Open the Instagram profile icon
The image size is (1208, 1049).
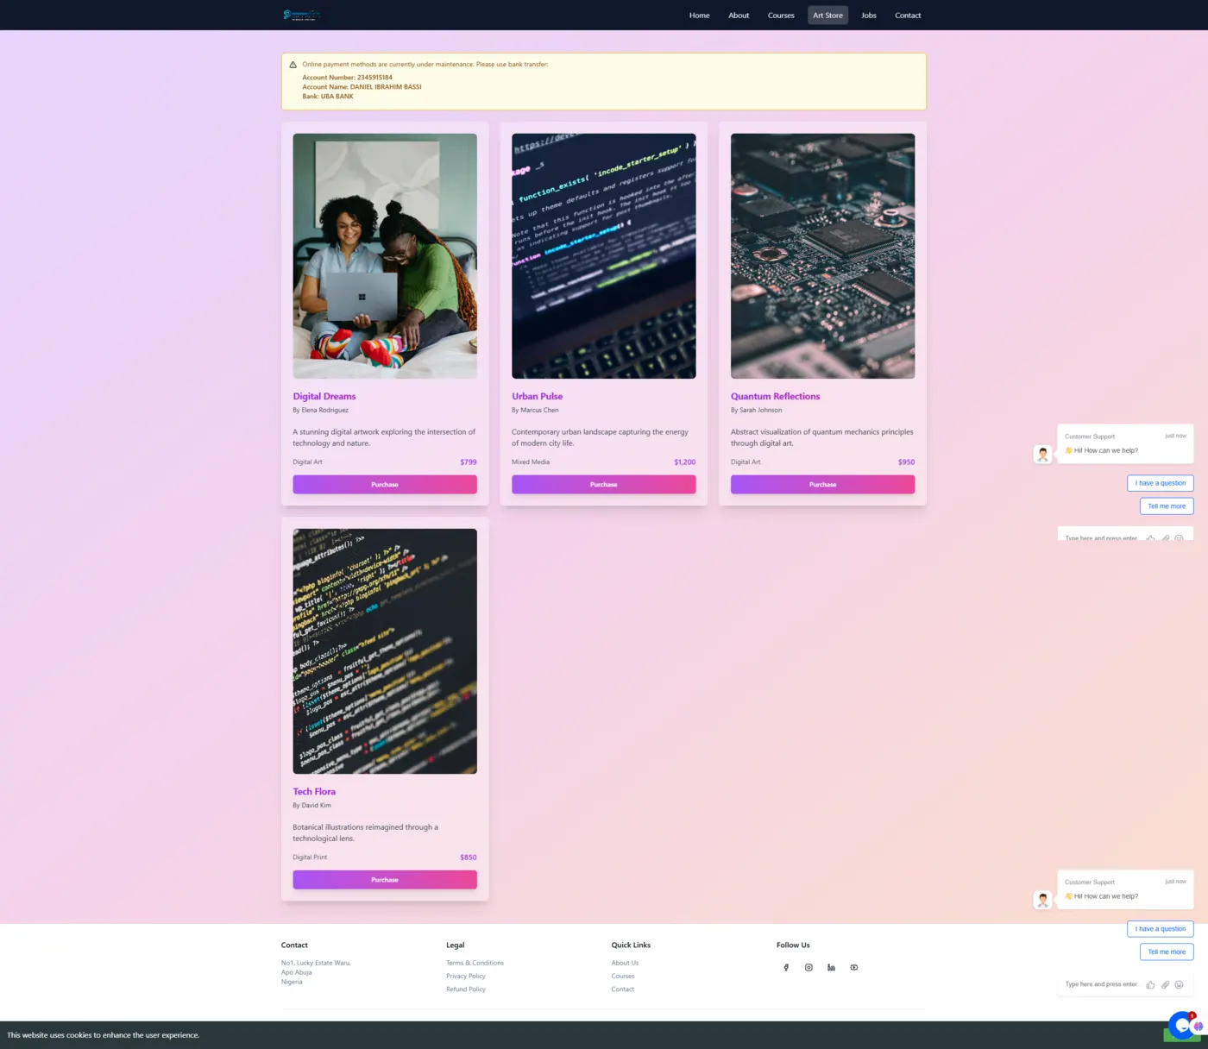tap(808, 968)
